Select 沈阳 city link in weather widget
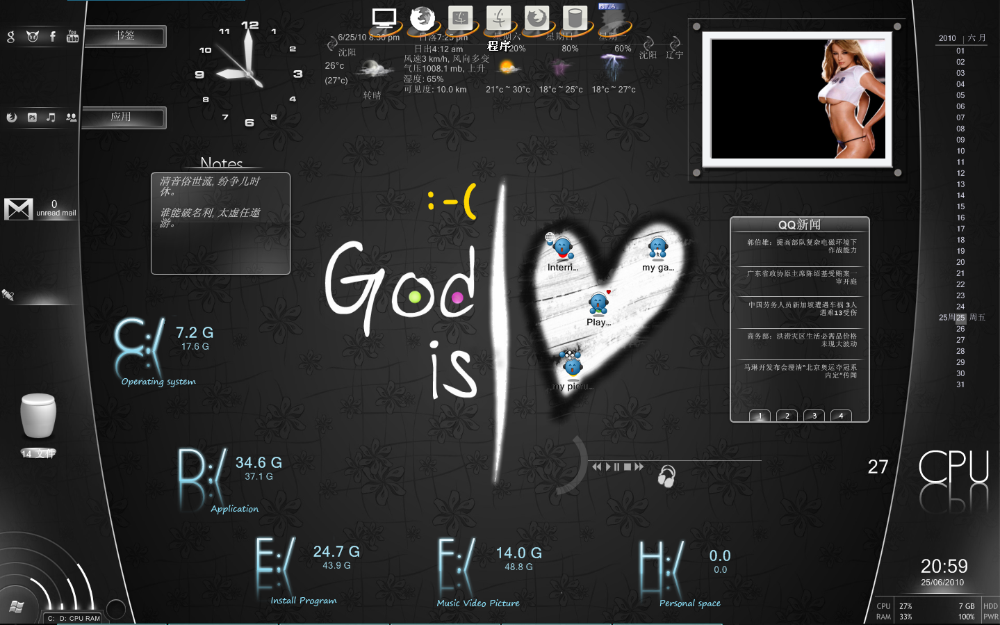 click(x=648, y=55)
